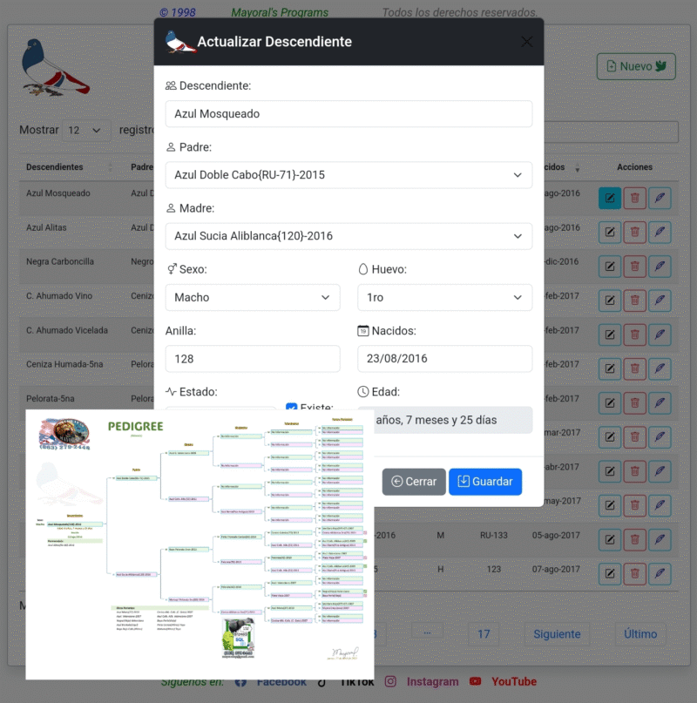This screenshot has width=697, height=703.
Task: Click the Nacidos date field
Action: [444, 359]
